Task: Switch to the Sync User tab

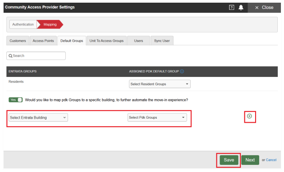Action: pos(162,41)
